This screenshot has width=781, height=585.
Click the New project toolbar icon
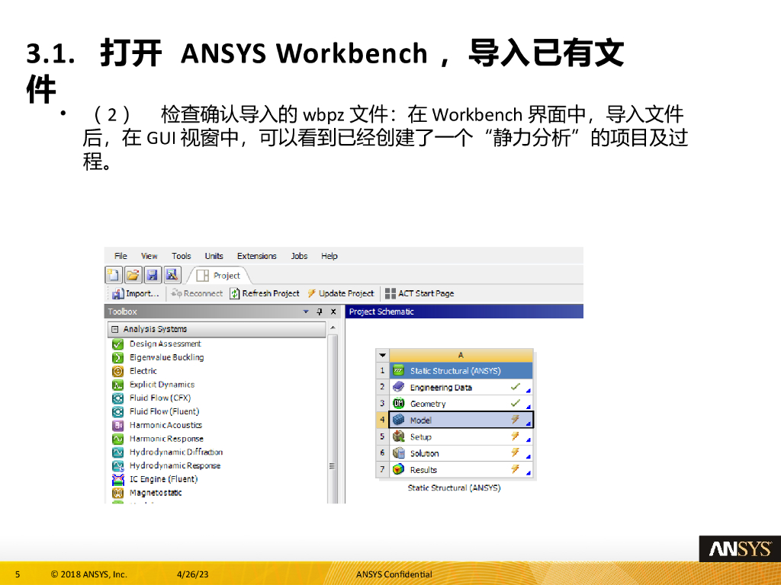click(114, 275)
